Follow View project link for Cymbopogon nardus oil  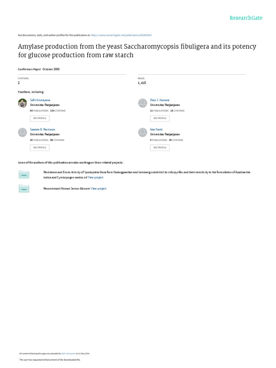[x=96, y=178]
